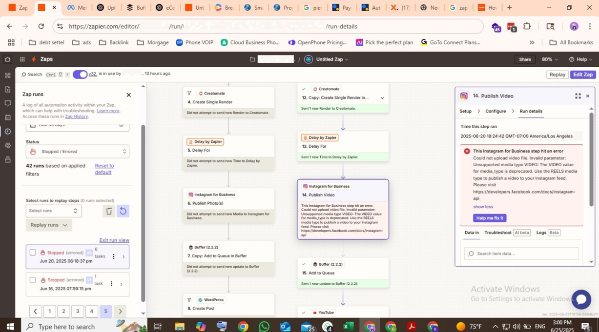Click the Share button
This screenshot has height=332, width=599.
(x=525, y=59)
